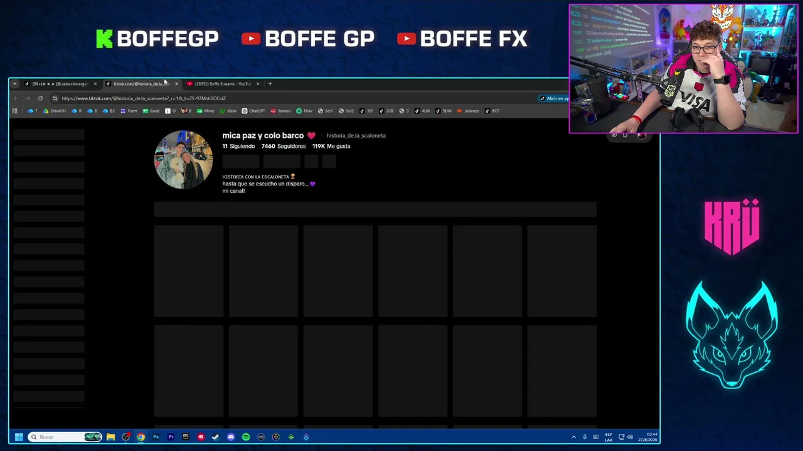The image size is (803, 451).
Task: Open the Remini bookmark
Action: pyautogui.click(x=280, y=111)
